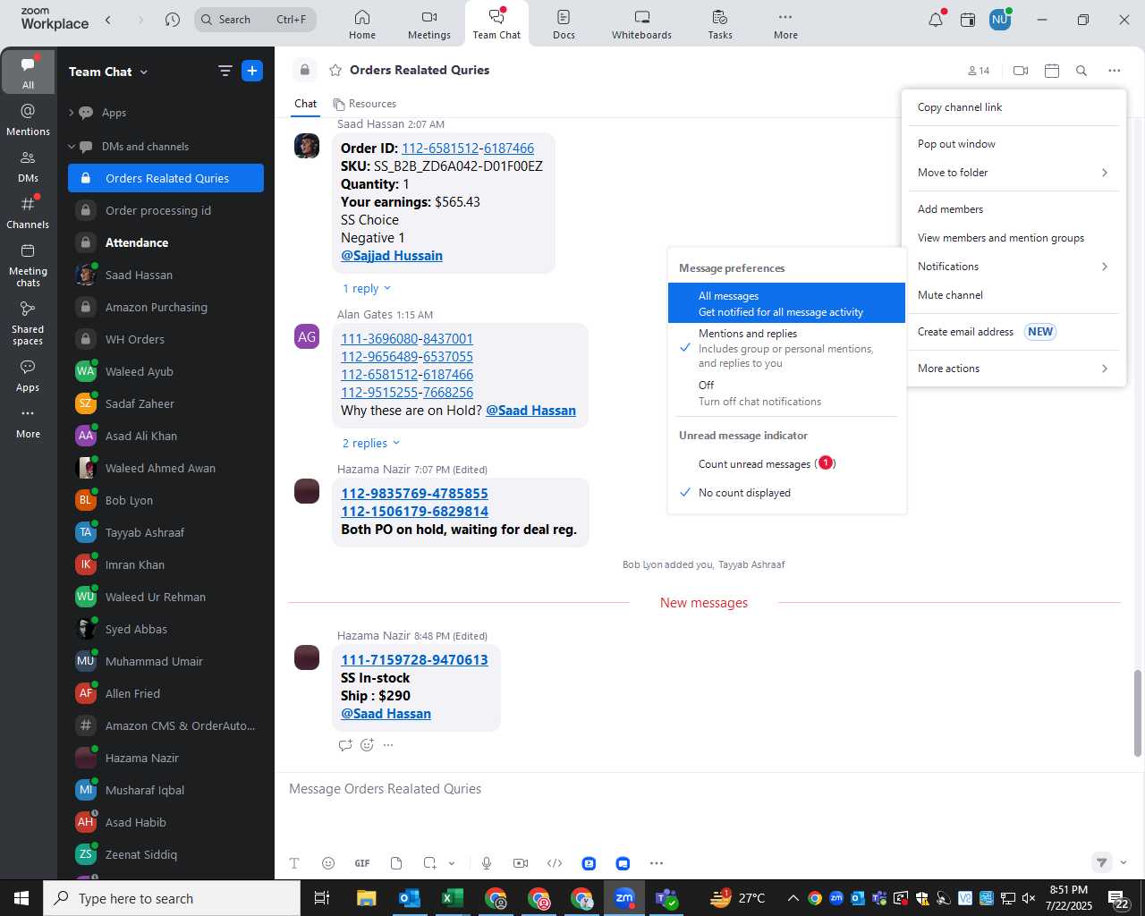Image resolution: width=1145 pixels, height=916 pixels.
Task: Open order link 112-9835769-4785855
Action: pyautogui.click(x=414, y=494)
